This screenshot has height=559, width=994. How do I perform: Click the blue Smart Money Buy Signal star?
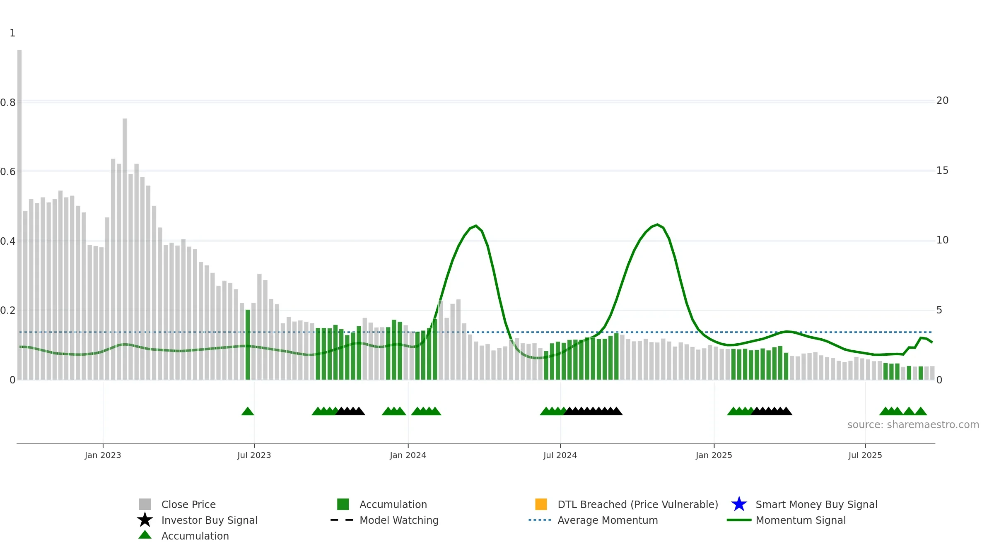pos(739,504)
